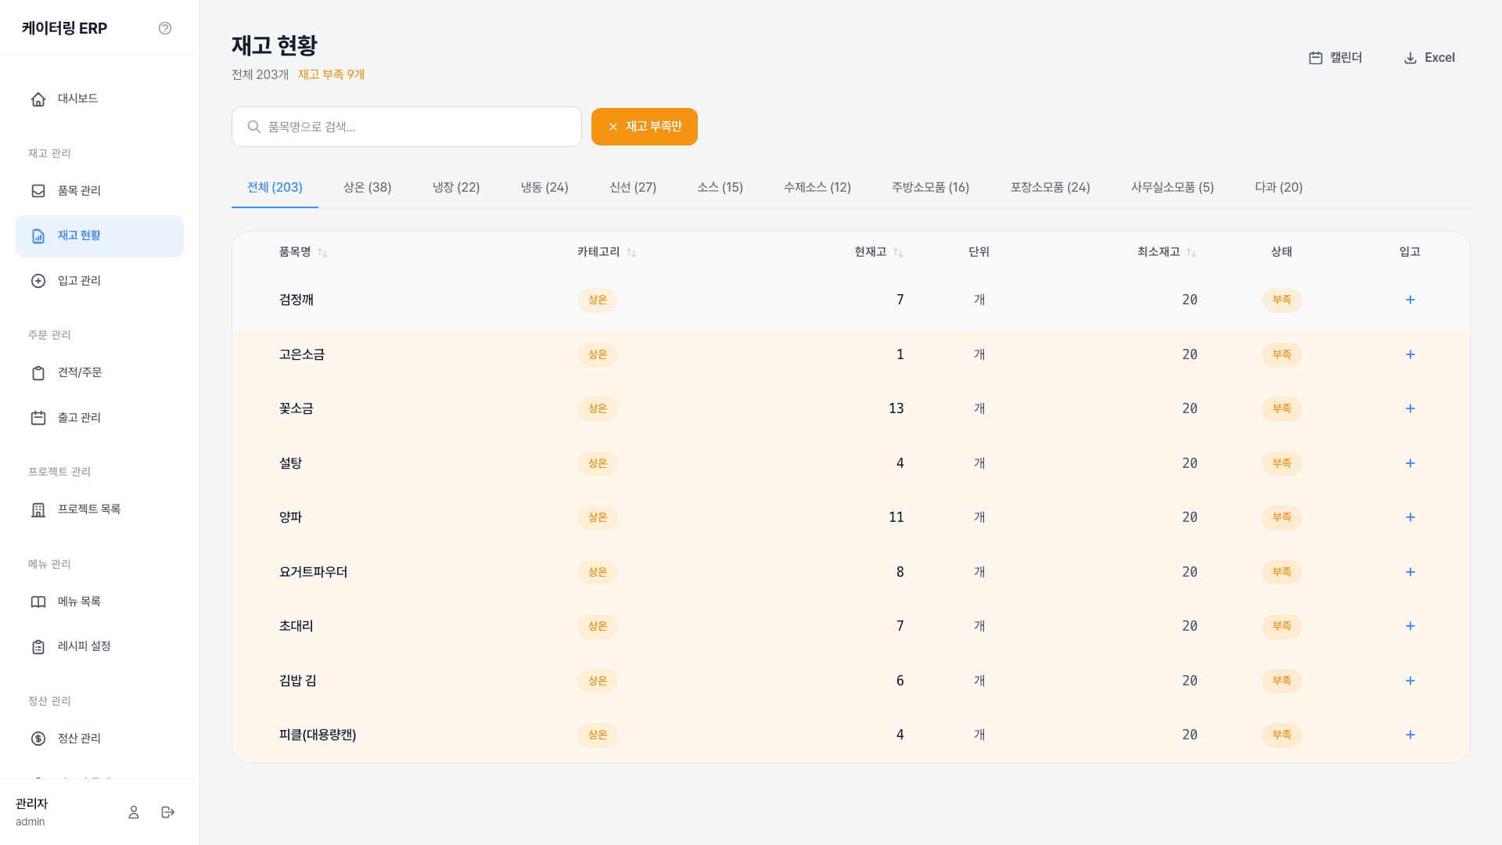Open 품목 관리 in the sidebar
Image resolution: width=1502 pixels, height=845 pixels.
99,191
